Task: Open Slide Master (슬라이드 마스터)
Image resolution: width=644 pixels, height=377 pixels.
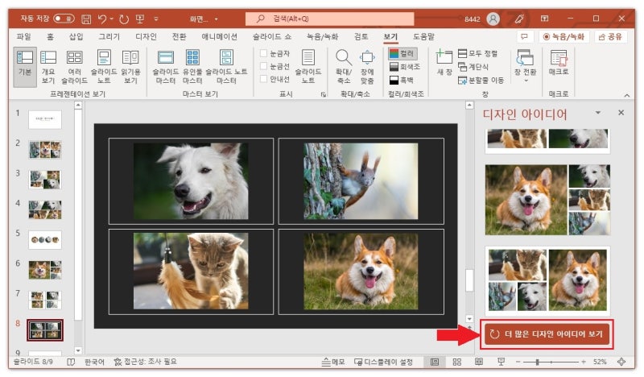Action: (166, 67)
